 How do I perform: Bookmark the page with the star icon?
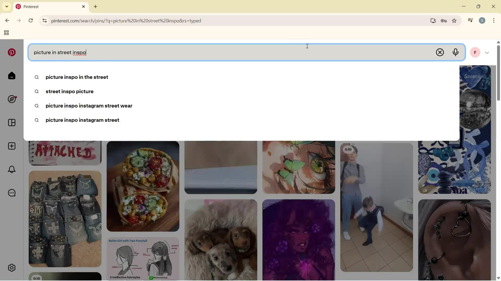pos(454,21)
